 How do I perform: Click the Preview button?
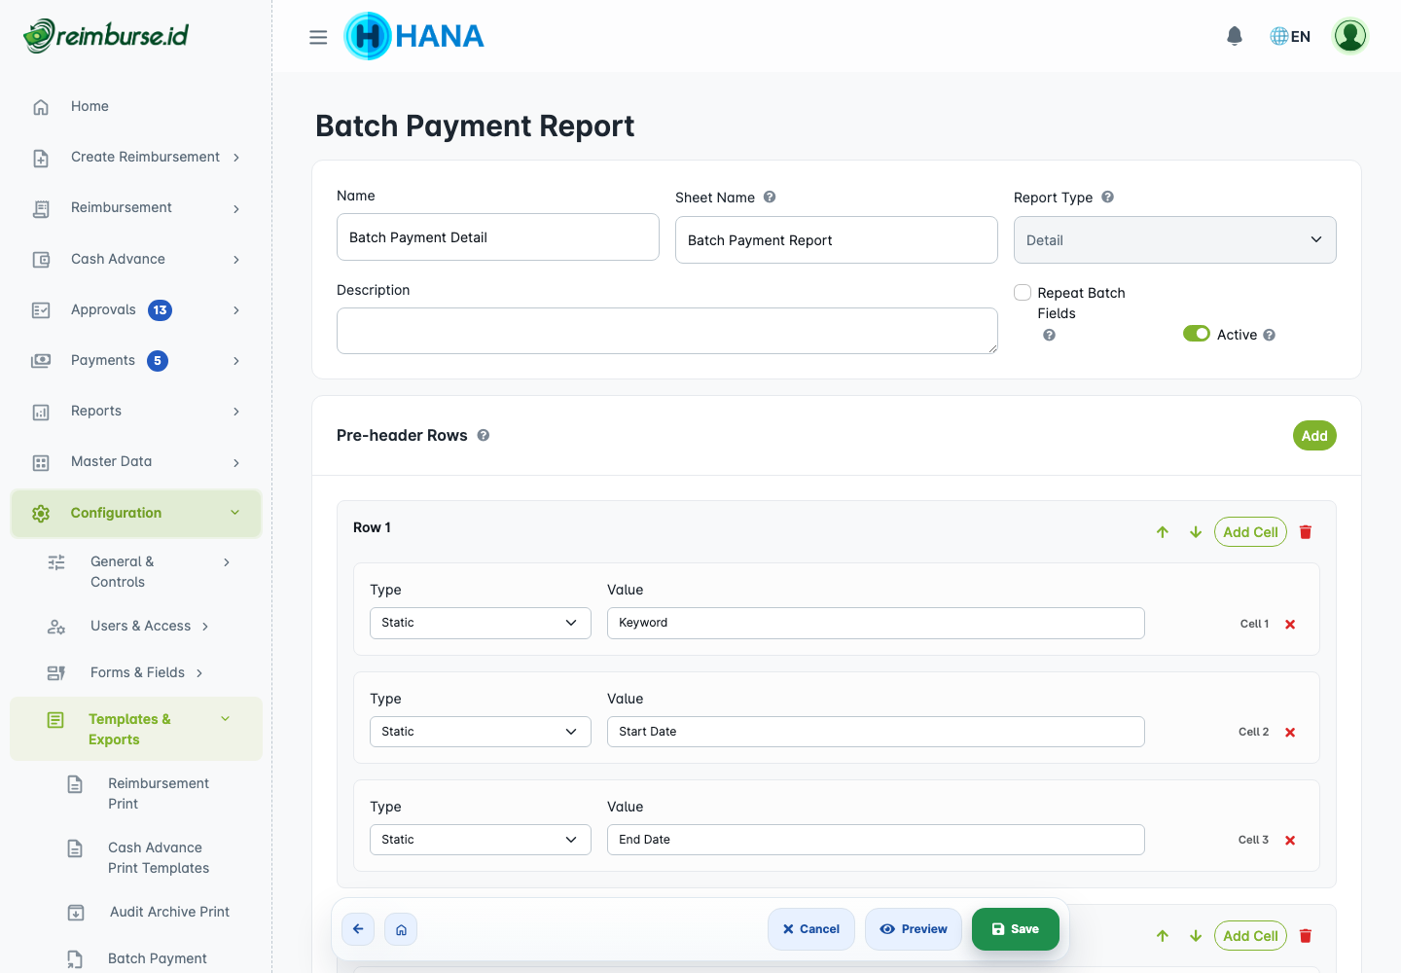914,929
